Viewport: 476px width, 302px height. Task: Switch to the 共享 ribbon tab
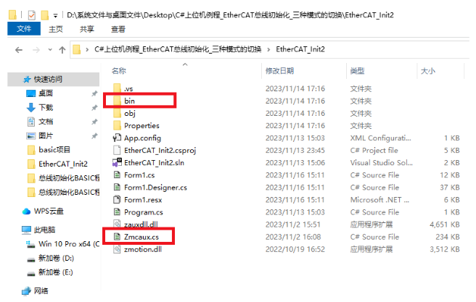click(x=87, y=29)
